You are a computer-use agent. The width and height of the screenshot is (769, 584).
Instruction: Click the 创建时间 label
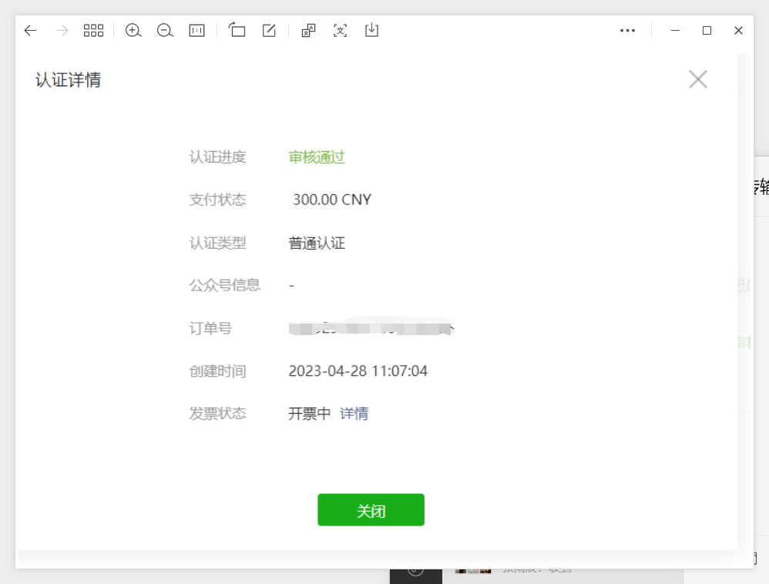click(x=218, y=371)
